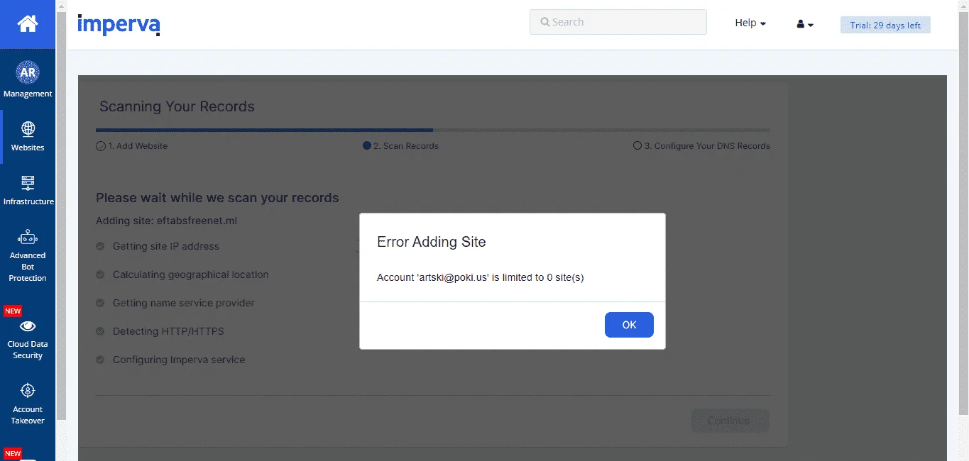Click 'Adding site: eftabsfreenet.ml' text
The height and width of the screenshot is (461, 969).
coord(166,221)
